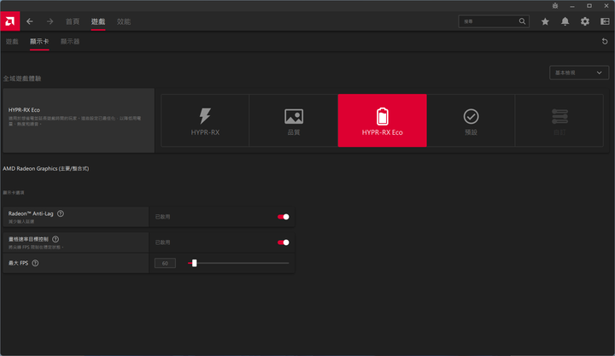Select the 品質 image profile

[x=293, y=120]
